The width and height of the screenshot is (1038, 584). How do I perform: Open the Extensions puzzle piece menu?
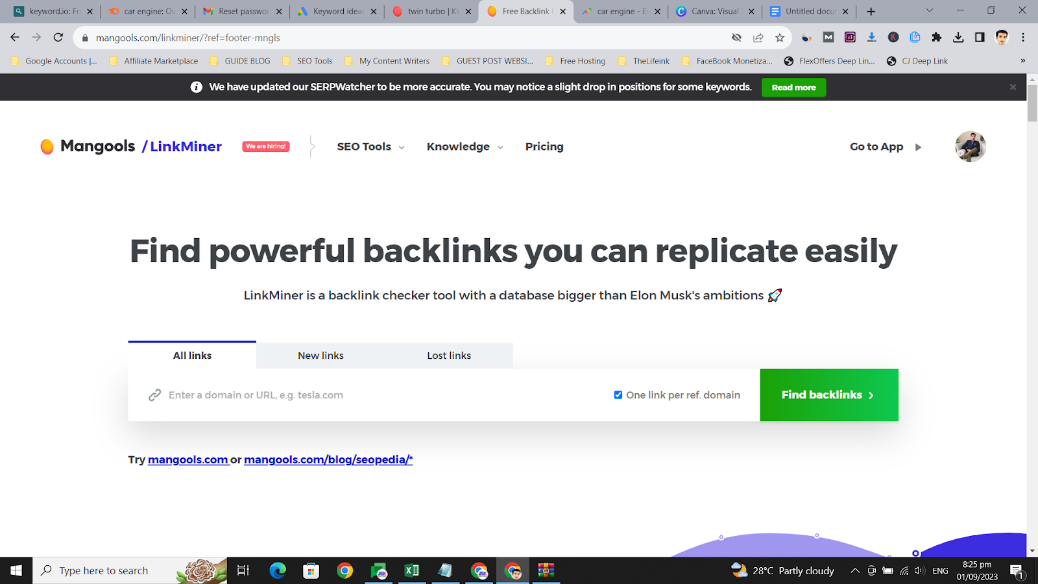tap(936, 38)
